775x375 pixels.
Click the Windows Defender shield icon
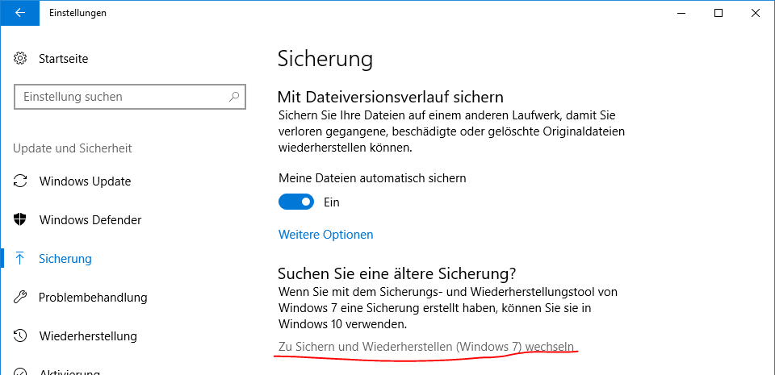click(x=21, y=220)
